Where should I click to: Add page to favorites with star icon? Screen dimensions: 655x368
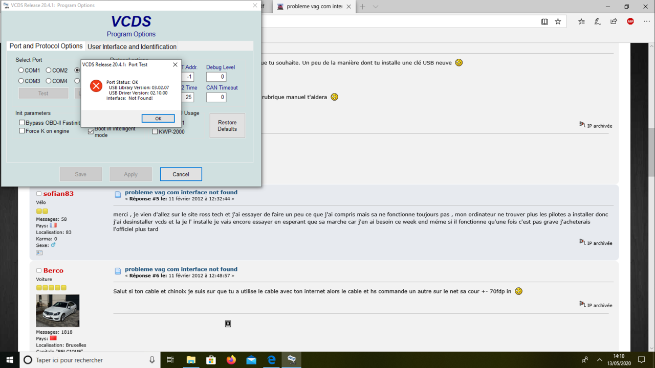[x=558, y=21]
